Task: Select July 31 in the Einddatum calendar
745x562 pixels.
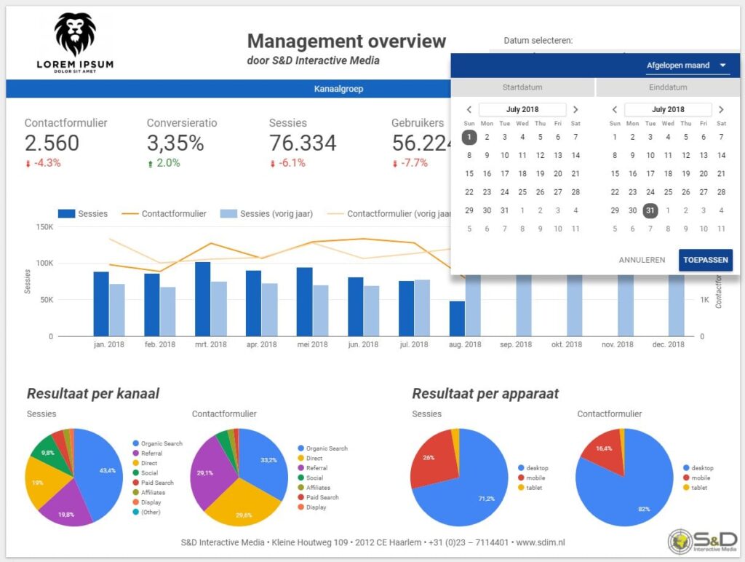Action: [x=650, y=210]
